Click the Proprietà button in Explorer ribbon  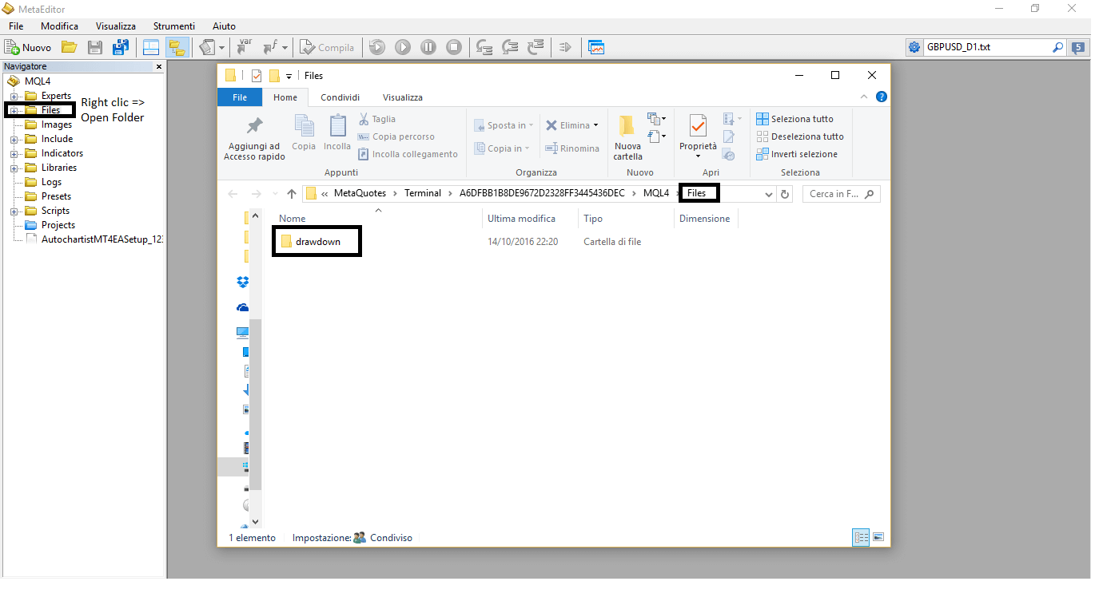tap(698, 137)
